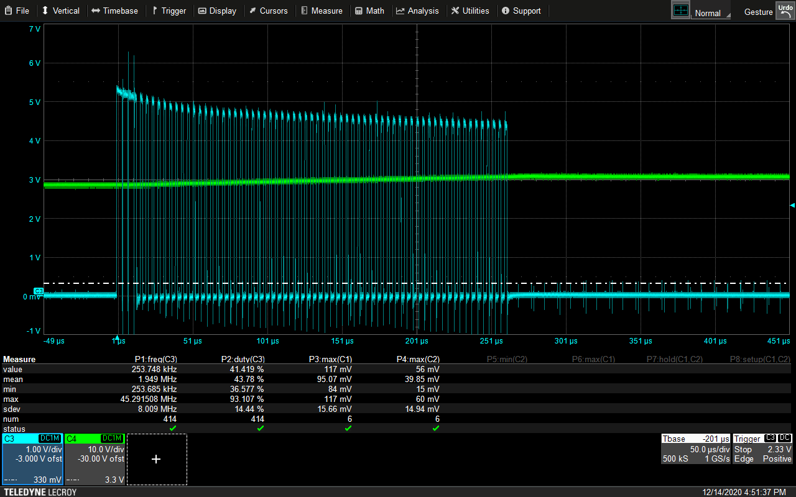Click the Gesture label in top bar

point(758,12)
